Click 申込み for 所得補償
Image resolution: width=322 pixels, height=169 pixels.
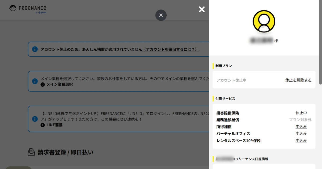tap(301, 127)
